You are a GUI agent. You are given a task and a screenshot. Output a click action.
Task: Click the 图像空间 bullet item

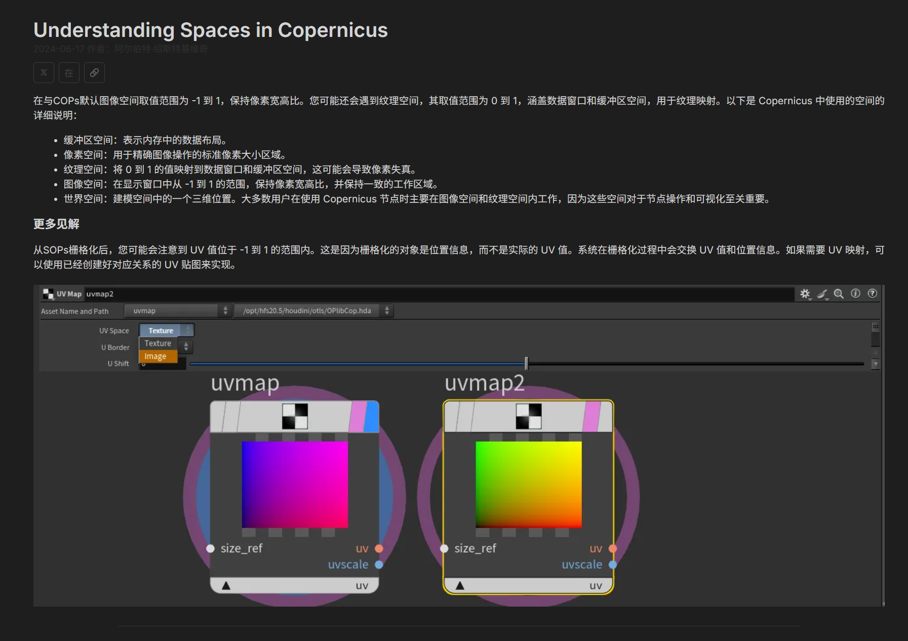click(x=251, y=184)
